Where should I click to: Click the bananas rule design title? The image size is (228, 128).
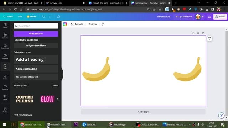164,17
